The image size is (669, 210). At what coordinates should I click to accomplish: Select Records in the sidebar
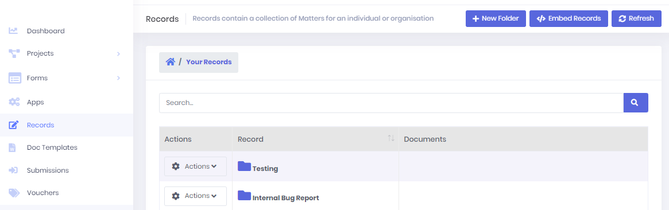click(x=41, y=125)
